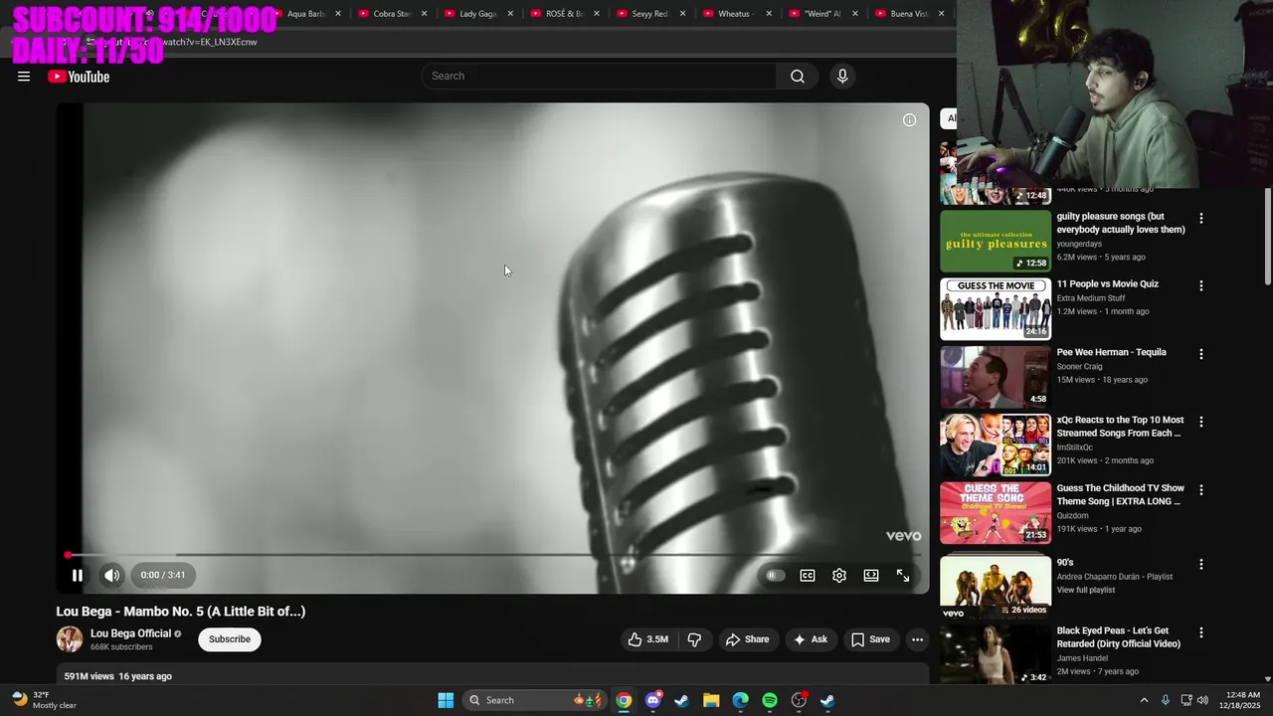1273x716 pixels.
Task: Pause the video
Action: coord(78,575)
